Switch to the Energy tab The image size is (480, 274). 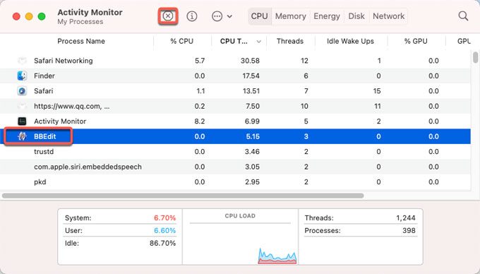coord(327,16)
